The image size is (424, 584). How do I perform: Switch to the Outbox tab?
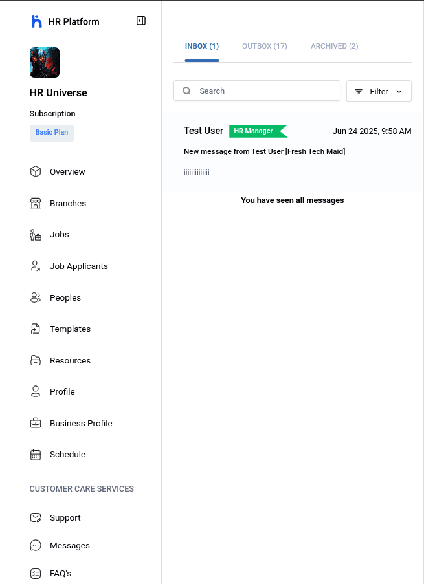click(264, 46)
